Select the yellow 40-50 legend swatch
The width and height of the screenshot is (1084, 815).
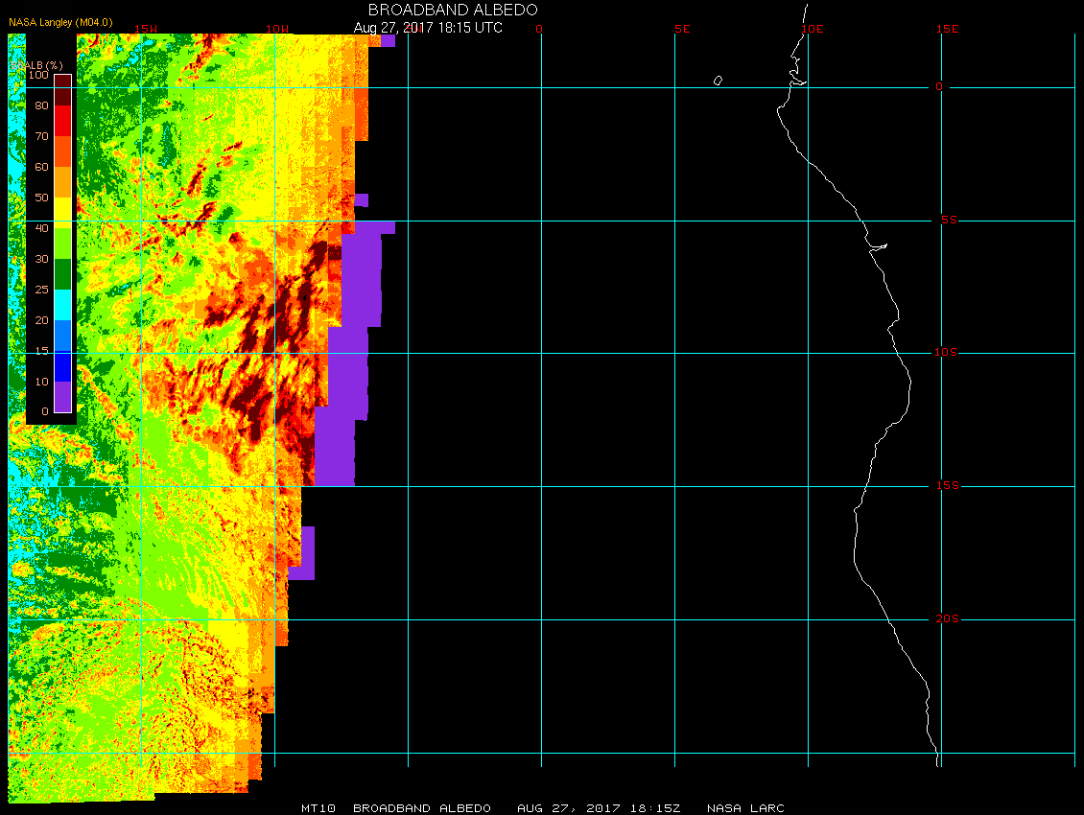[63, 213]
